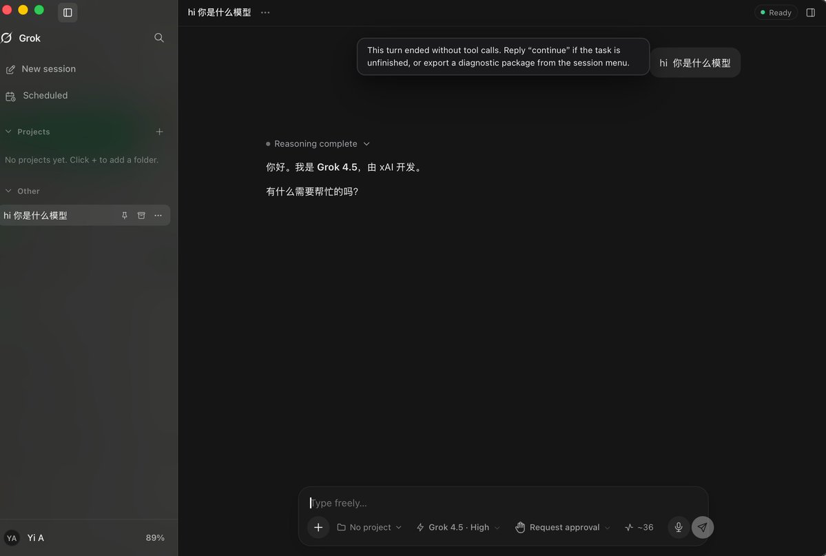The width and height of the screenshot is (826, 556).
Task: Click the Grok logo icon
Action: tap(7, 38)
